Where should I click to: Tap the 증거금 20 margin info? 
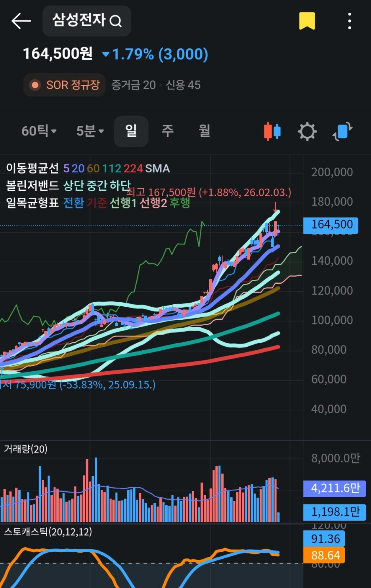[x=134, y=85]
